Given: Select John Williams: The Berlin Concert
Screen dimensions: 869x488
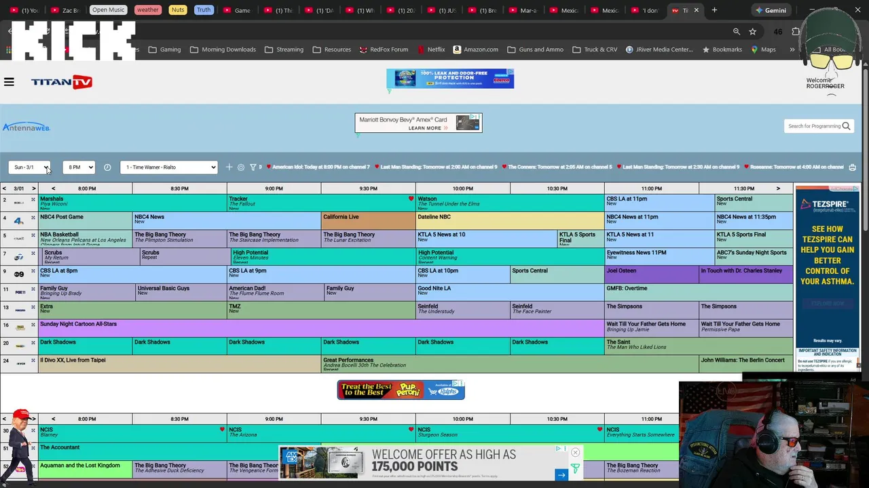Looking at the screenshot, I should pos(745,364).
